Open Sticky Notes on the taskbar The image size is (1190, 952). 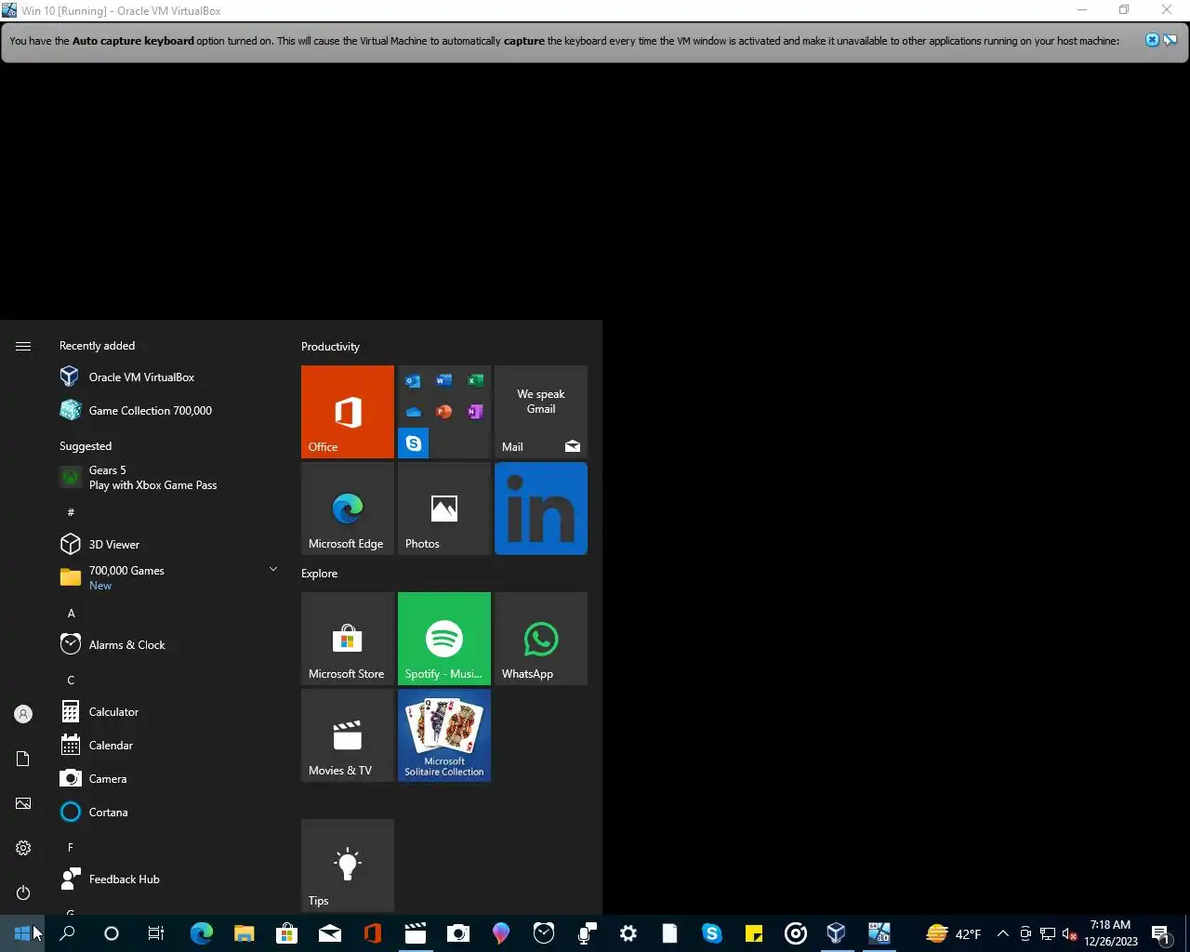point(754,933)
